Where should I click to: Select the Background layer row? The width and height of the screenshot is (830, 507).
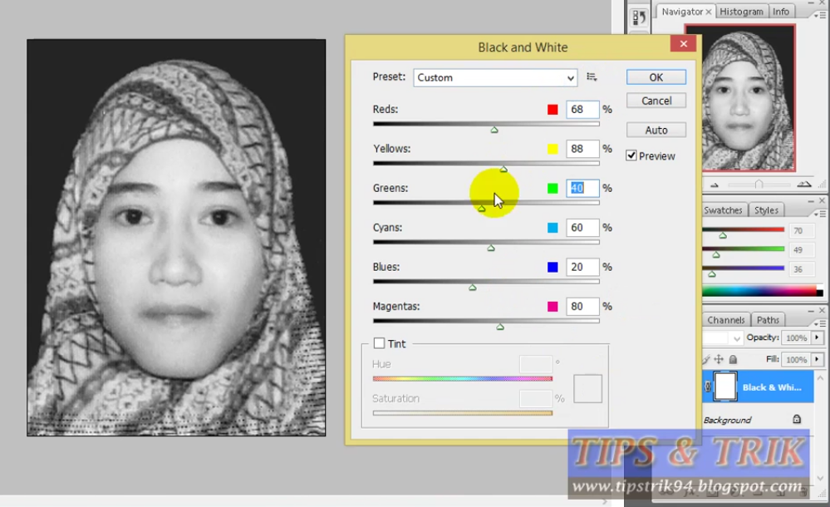758,420
